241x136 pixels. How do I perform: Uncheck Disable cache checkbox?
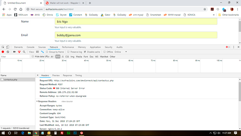point(85,52)
